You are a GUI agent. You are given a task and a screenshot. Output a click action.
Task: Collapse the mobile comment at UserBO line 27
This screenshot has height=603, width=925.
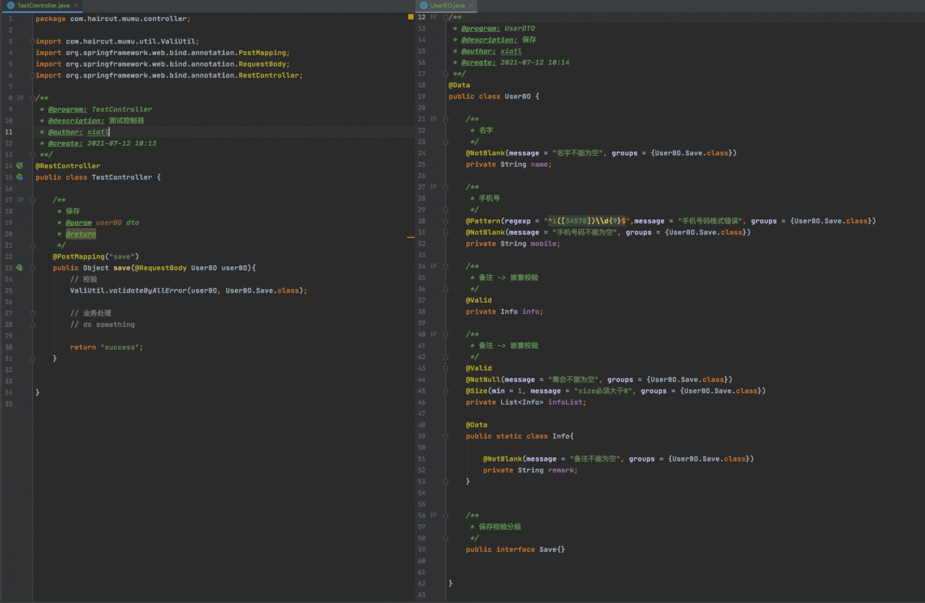445,187
